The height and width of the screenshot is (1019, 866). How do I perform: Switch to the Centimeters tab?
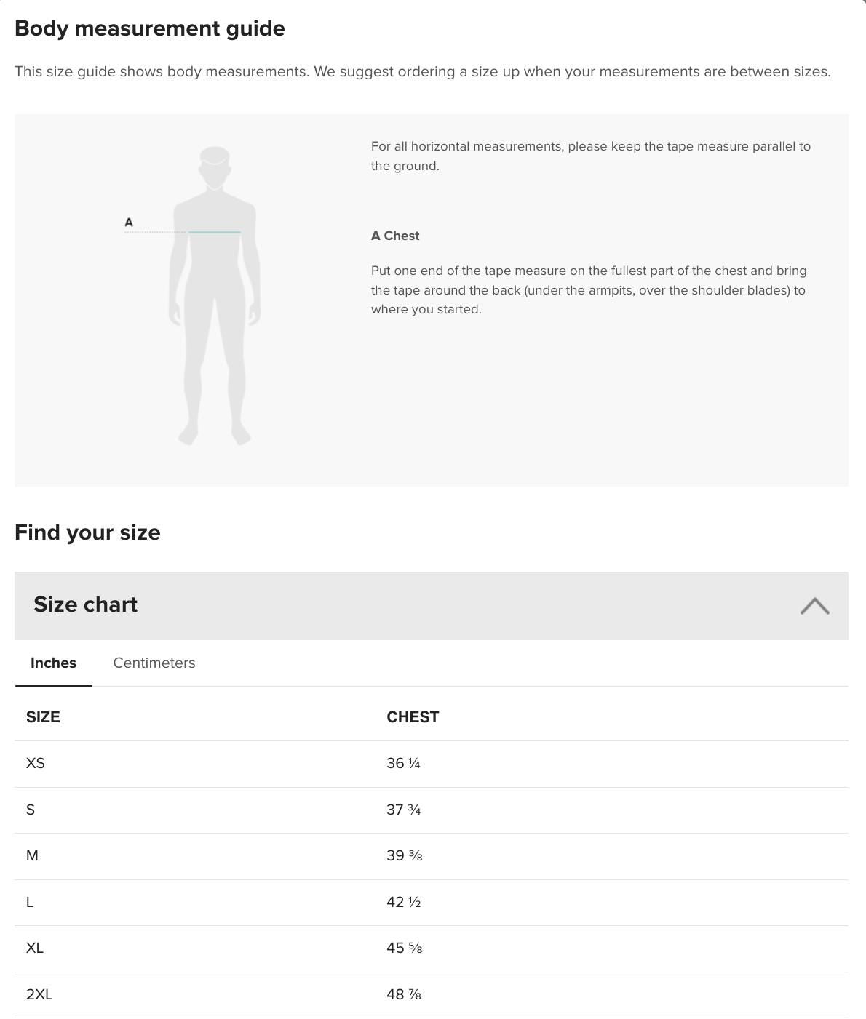[x=154, y=663]
